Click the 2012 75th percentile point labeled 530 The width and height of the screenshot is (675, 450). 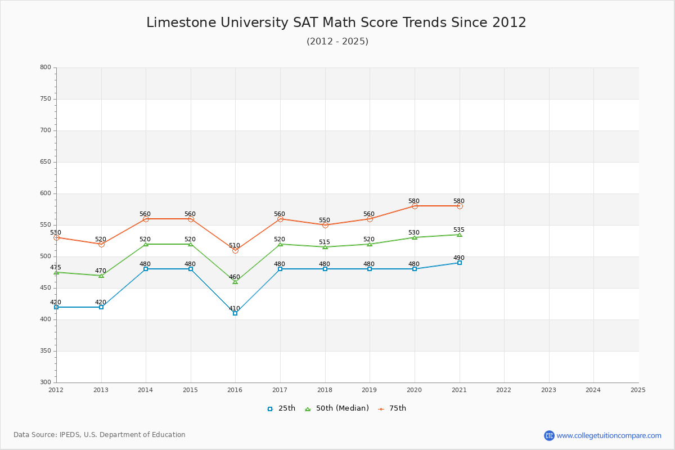click(56, 237)
